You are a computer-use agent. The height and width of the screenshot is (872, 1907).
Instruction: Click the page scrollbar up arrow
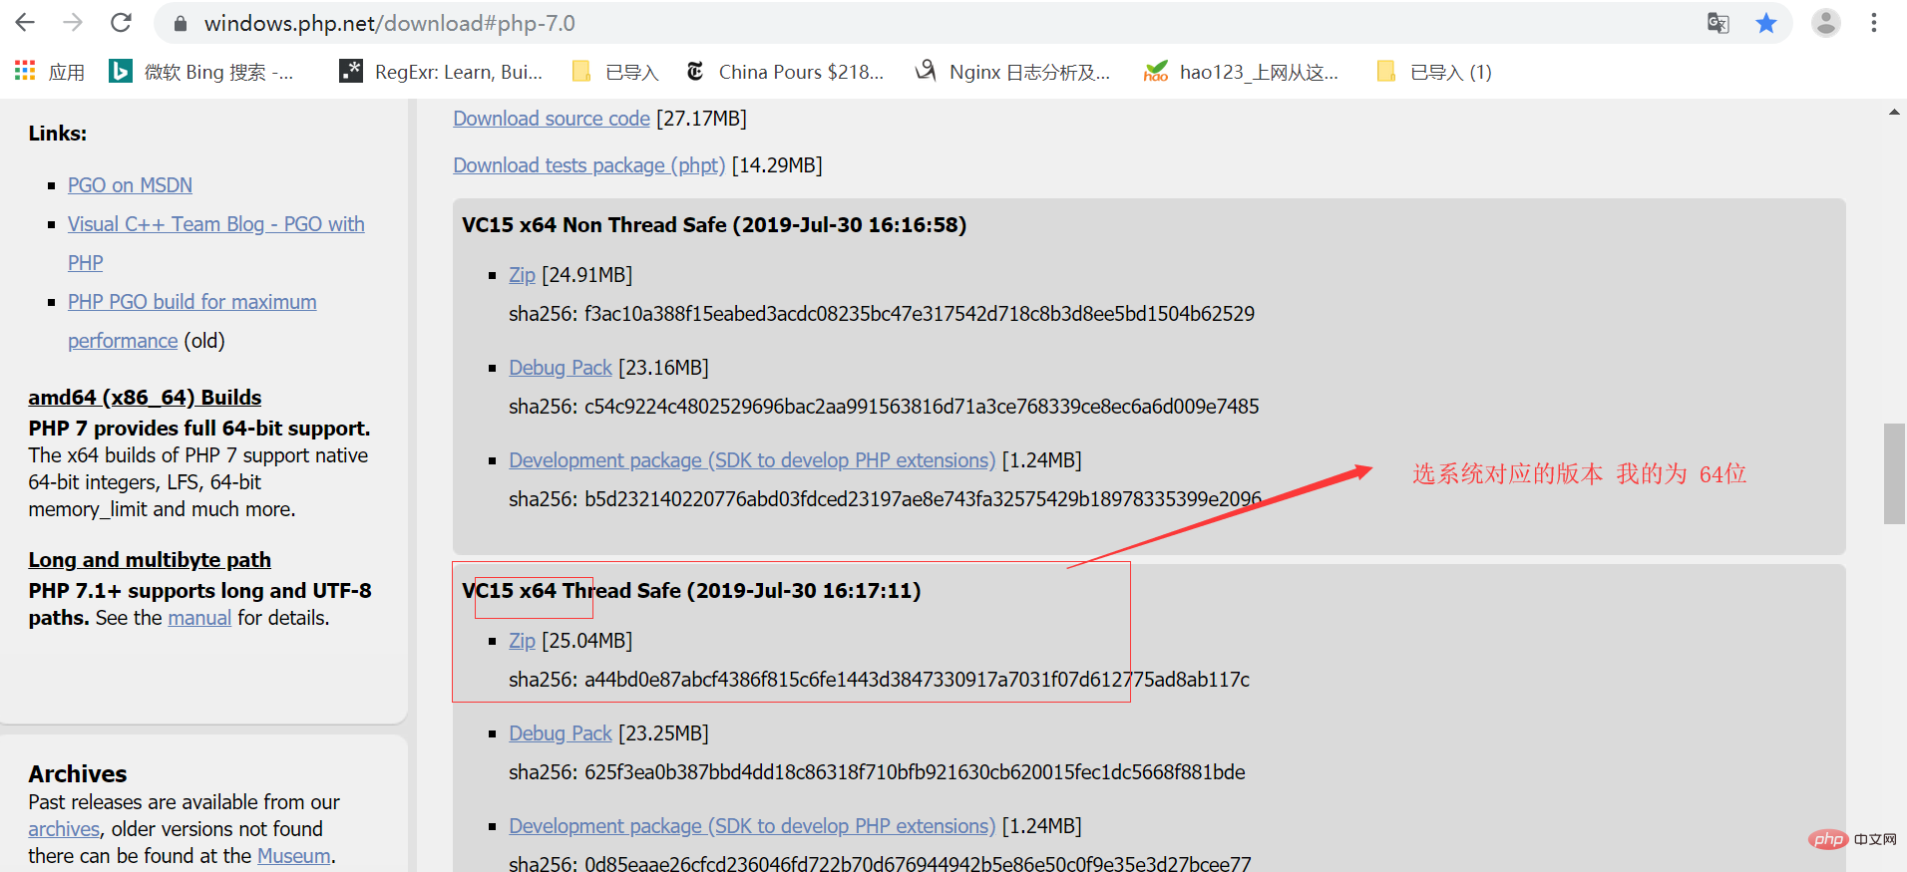(x=1894, y=113)
